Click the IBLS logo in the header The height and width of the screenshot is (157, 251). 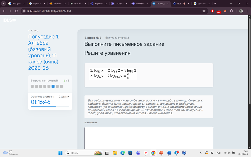[9, 20]
